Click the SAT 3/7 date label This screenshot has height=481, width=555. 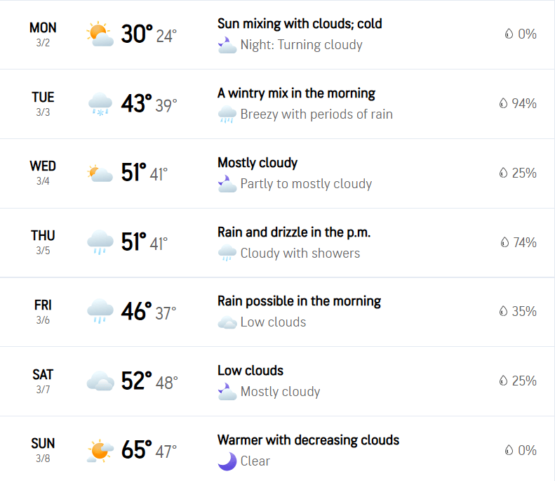43,381
